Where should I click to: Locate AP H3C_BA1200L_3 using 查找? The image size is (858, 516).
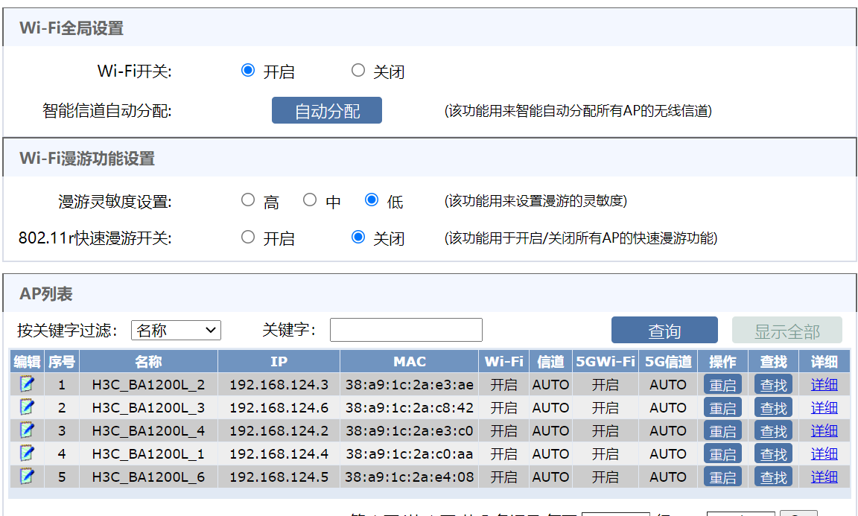[773, 408]
